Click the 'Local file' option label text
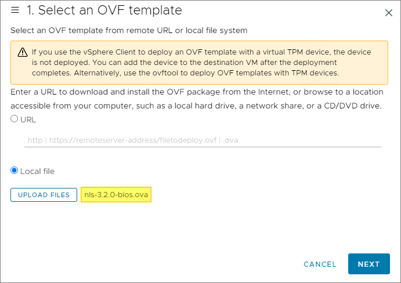The width and height of the screenshot is (401, 283). coord(37,171)
